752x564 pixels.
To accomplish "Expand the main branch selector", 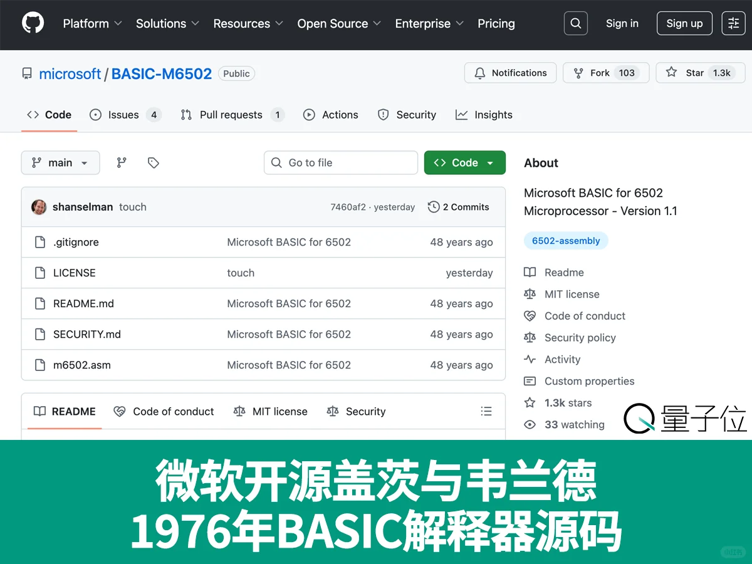I will point(60,162).
